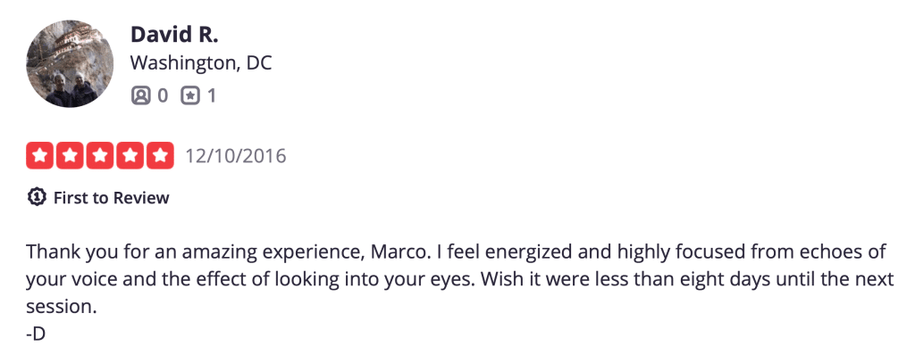Click the reviews count star icon
The height and width of the screenshot is (363, 915).
click(x=190, y=95)
